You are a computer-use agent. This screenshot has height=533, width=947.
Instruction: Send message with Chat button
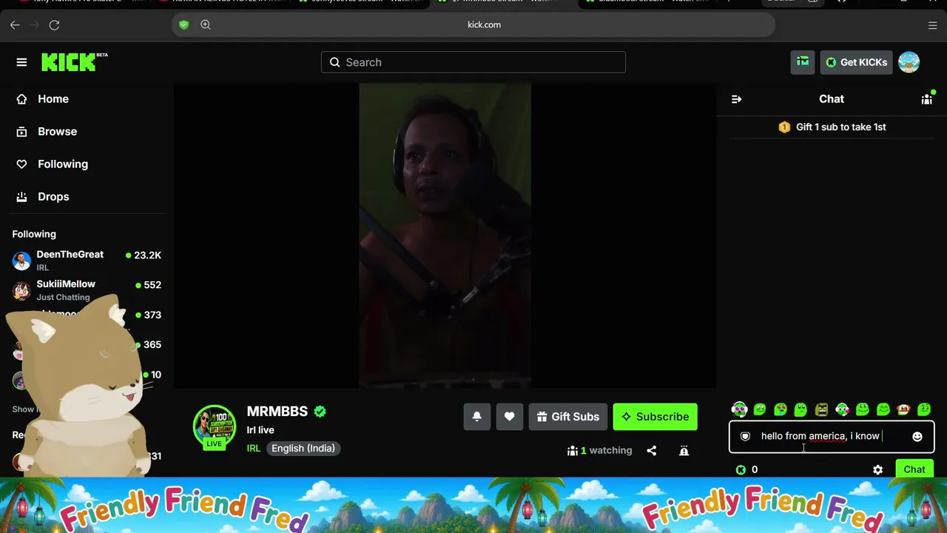914,469
